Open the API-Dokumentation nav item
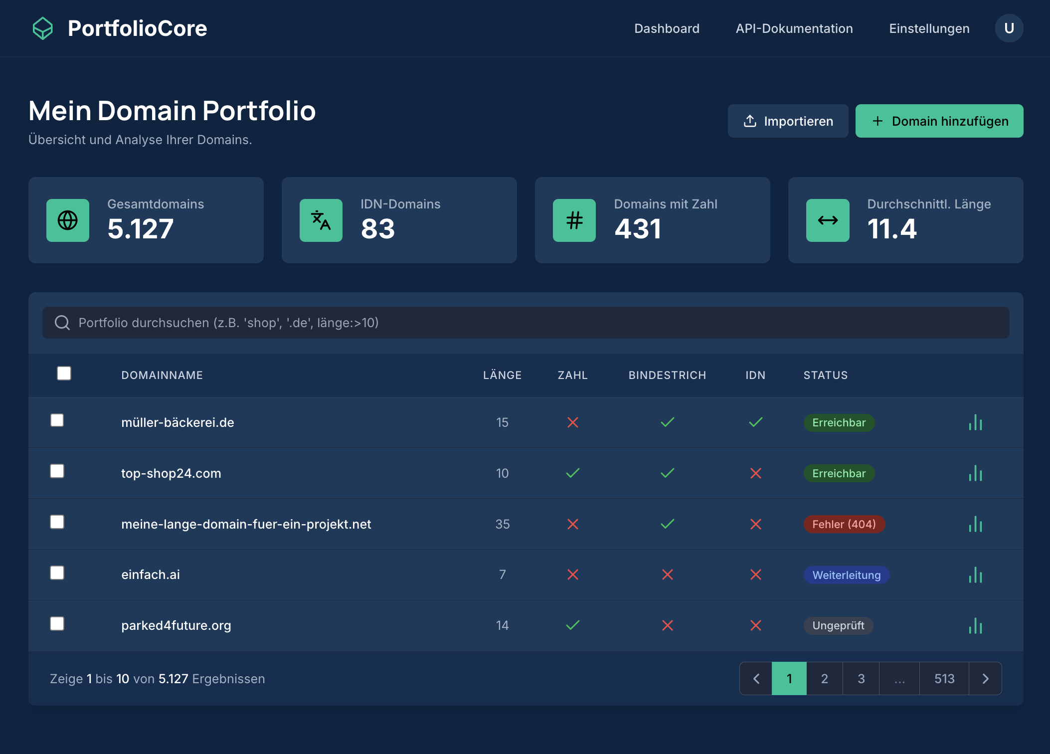Viewport: 1050px width, 754px height. tap(794, 28)
